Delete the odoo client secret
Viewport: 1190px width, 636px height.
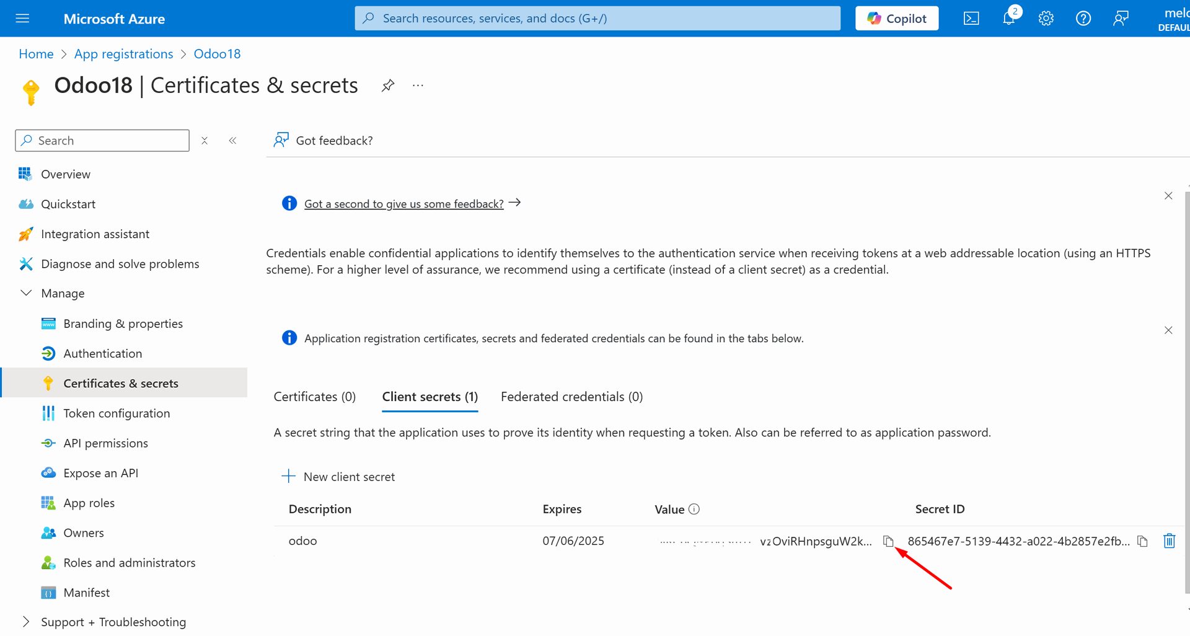click(x=1170, y=541)
